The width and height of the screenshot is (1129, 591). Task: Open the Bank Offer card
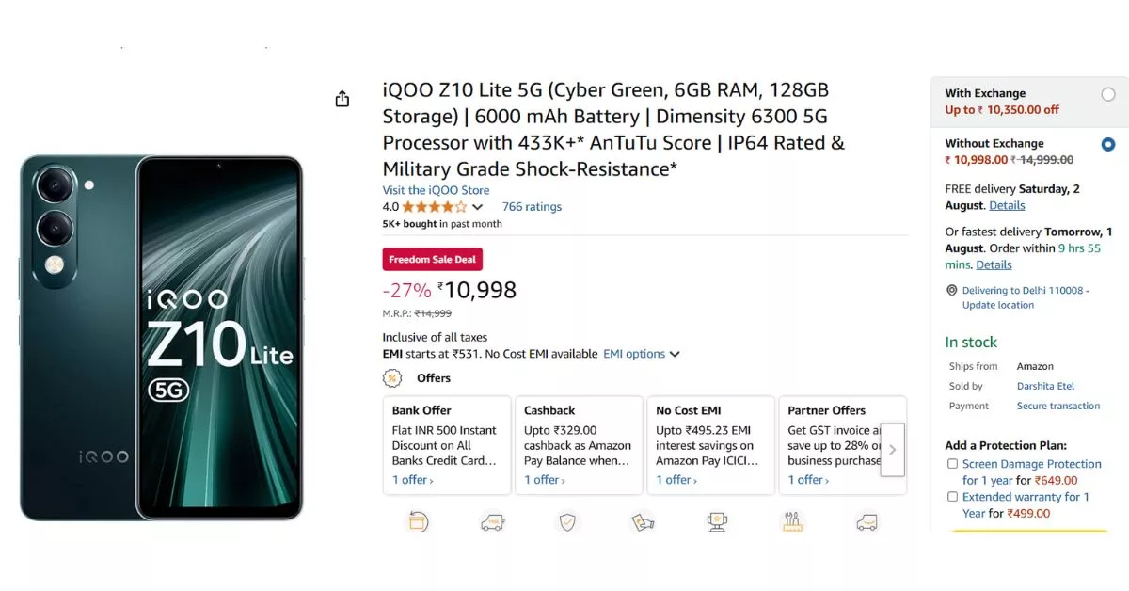(x=446, y=444)
